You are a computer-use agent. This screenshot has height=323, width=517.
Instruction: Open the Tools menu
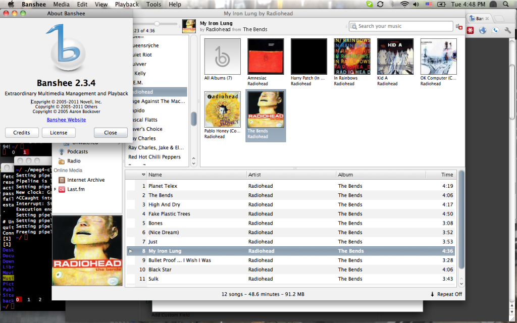(153, 4)
